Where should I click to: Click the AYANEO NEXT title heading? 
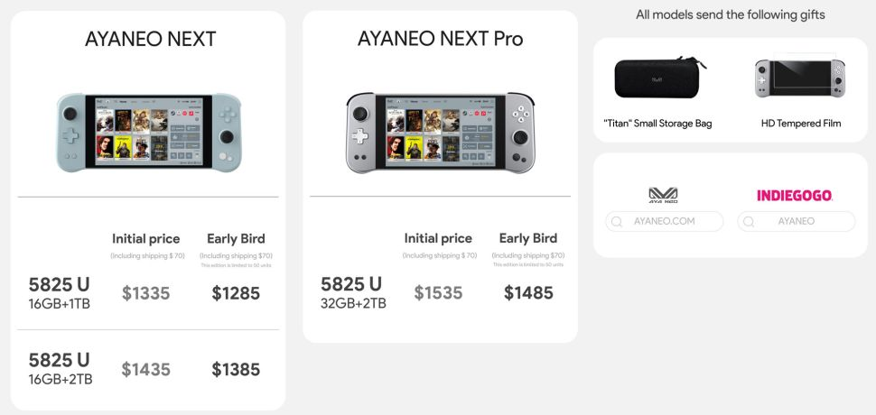[x=150, y=39]
